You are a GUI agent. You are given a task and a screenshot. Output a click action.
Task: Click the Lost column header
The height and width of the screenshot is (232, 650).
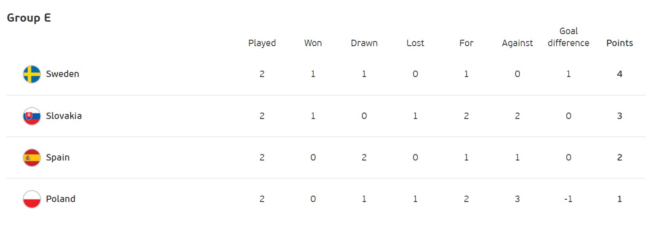pos(415,43)
